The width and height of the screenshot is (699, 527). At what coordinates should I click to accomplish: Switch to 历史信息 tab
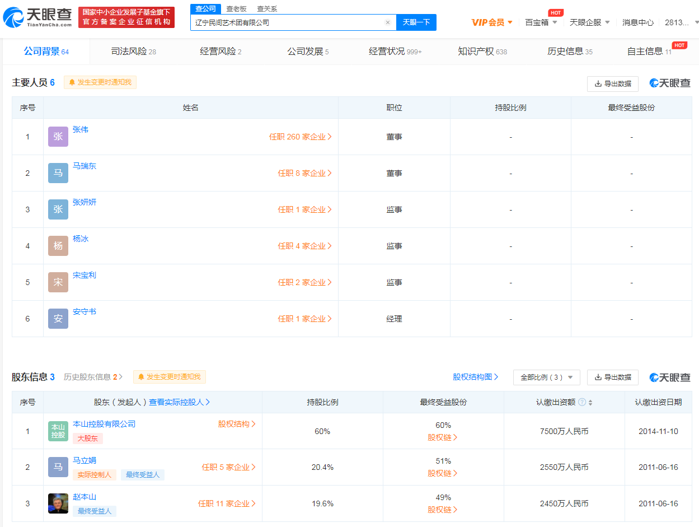(x=570, y=52)
